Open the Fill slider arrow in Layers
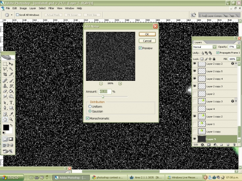Screen dimensions: 242x181 tap(238, 59)
